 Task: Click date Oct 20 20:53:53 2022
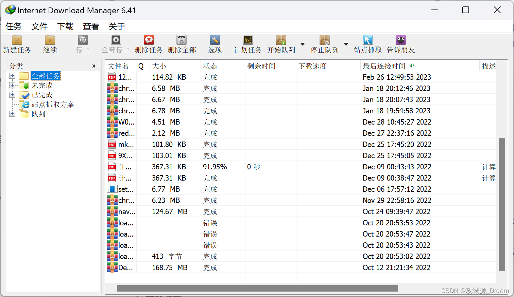[x=396, y=223]
